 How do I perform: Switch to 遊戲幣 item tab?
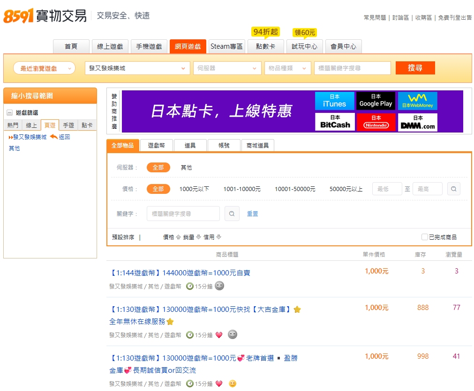point(157,145)
